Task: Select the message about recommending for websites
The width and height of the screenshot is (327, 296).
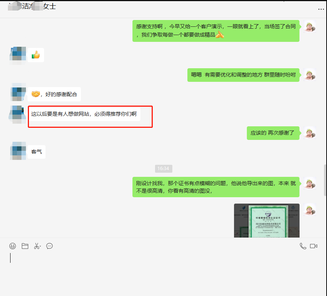Action: click(x=84, y=114)
